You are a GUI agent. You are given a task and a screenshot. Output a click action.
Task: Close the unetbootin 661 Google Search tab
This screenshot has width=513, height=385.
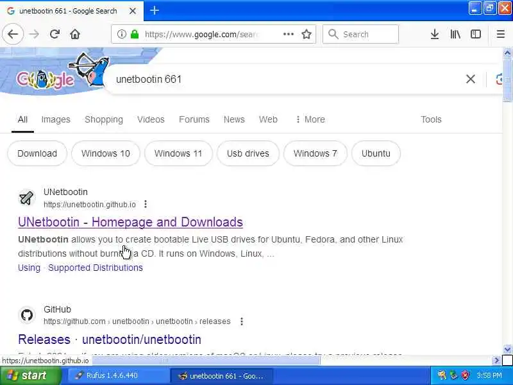[x=133, y=11]
